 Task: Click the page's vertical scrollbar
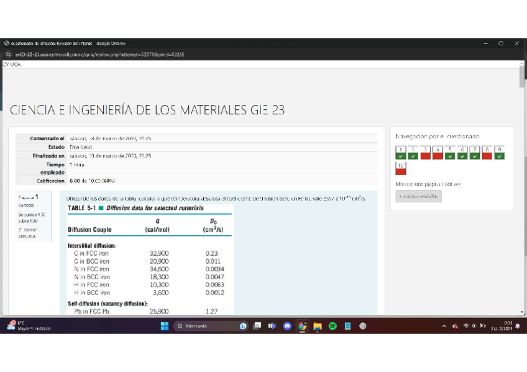coord(522,186)
